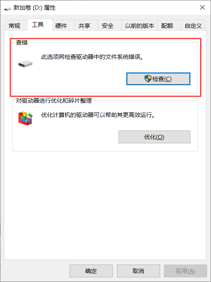Click the drive optimization description text
Viewport: 211px width, 282px height.
tap(98, 115)
